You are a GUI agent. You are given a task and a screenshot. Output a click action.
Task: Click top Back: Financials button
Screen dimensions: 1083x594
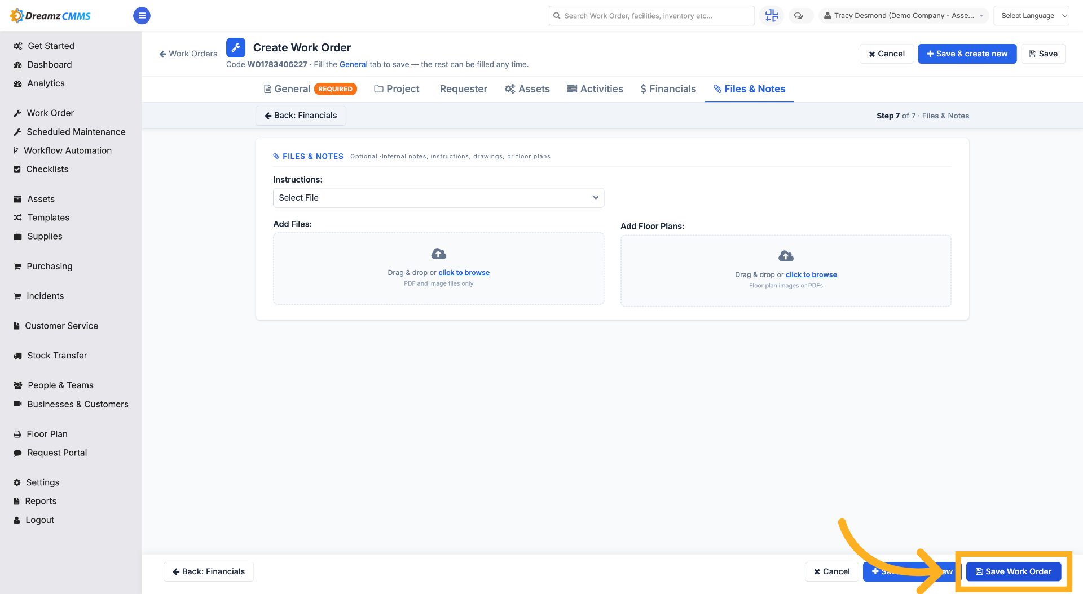(301, 116)
